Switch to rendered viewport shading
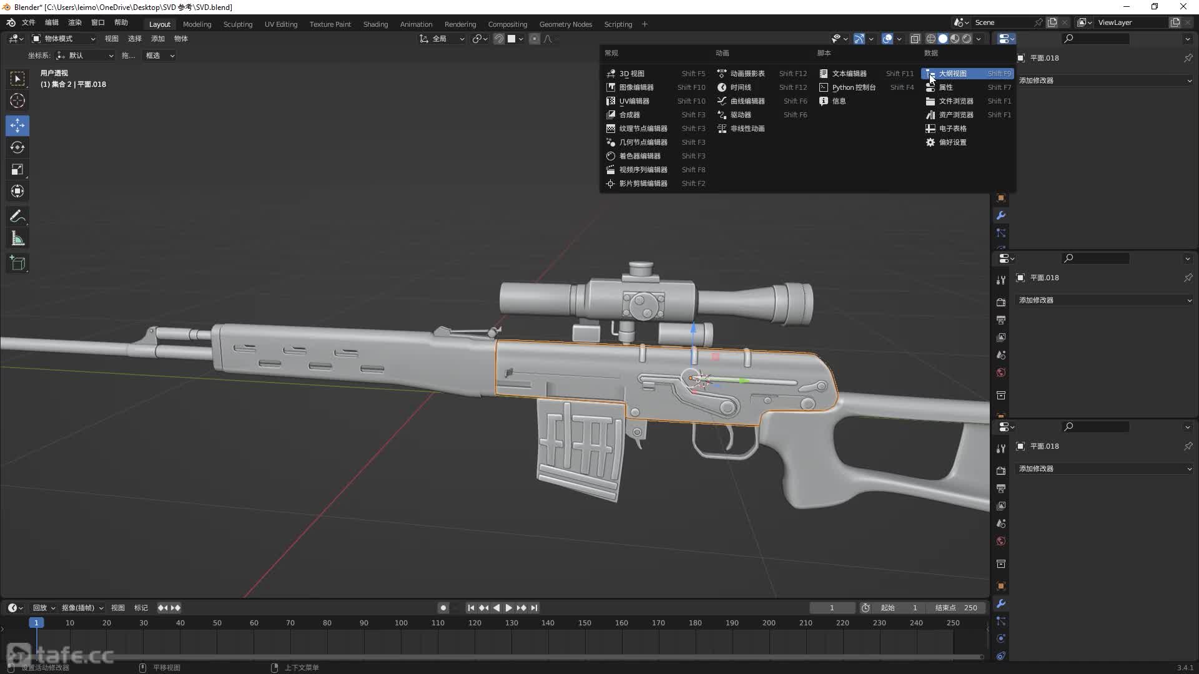Viewport: 1199px width, 674px height. [x=967, y=39]
